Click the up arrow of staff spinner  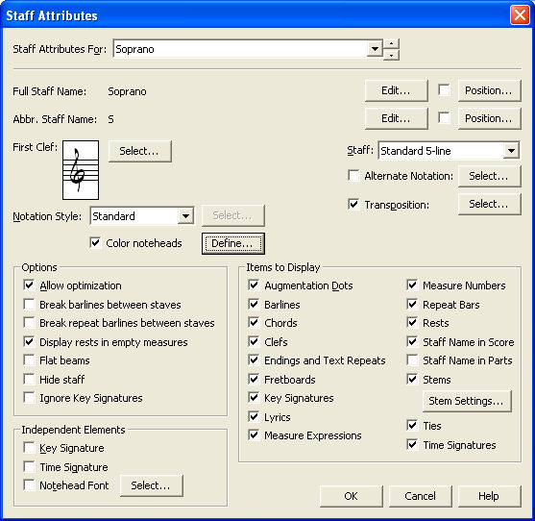point(391,43)
